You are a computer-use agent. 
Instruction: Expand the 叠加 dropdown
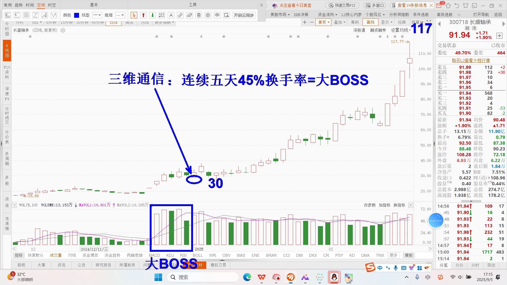[340, 22]
